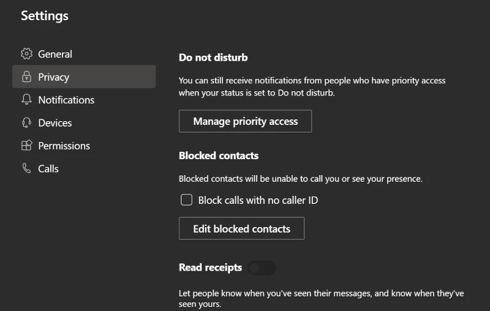The height and width of the screenshot is (311, 490).
Task: Click the Blocked contacts heading
Action: click(219, 155)
